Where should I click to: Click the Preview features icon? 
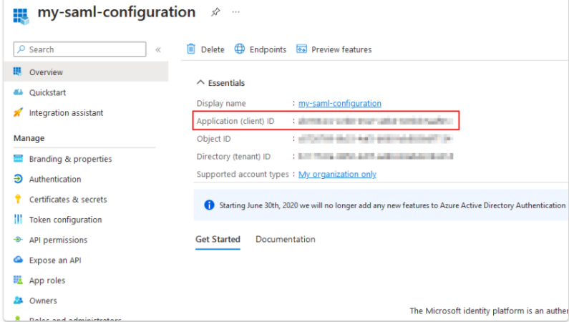point(301,49)
